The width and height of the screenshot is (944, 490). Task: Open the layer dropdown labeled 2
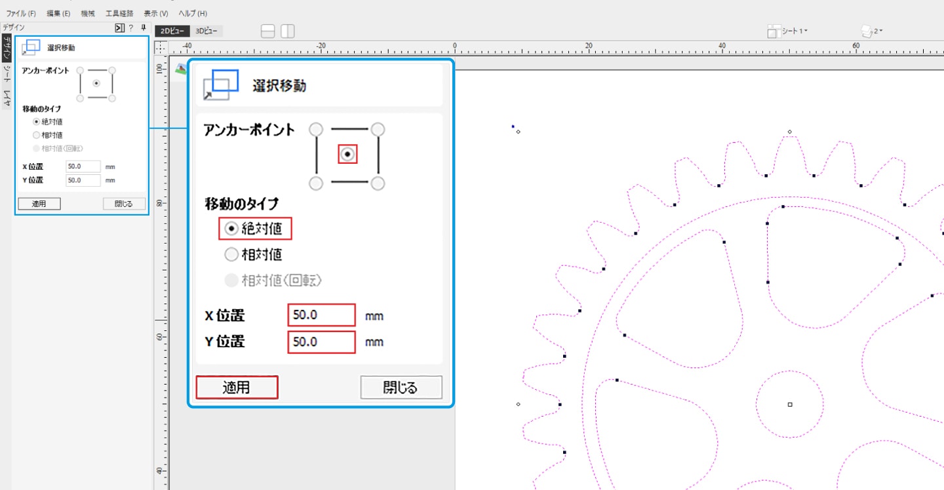pyautogui.click(x=871, y=31)
